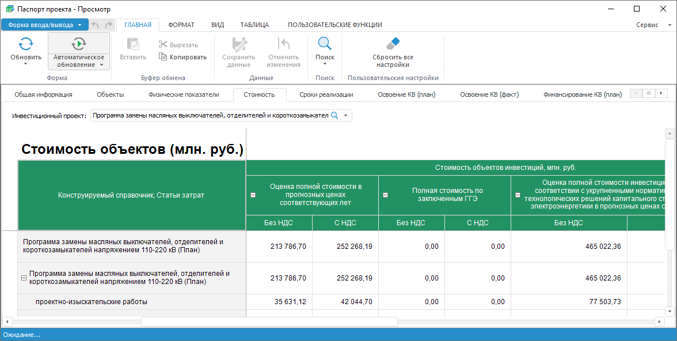Click cell value 42 044,70

click(356, 302)
